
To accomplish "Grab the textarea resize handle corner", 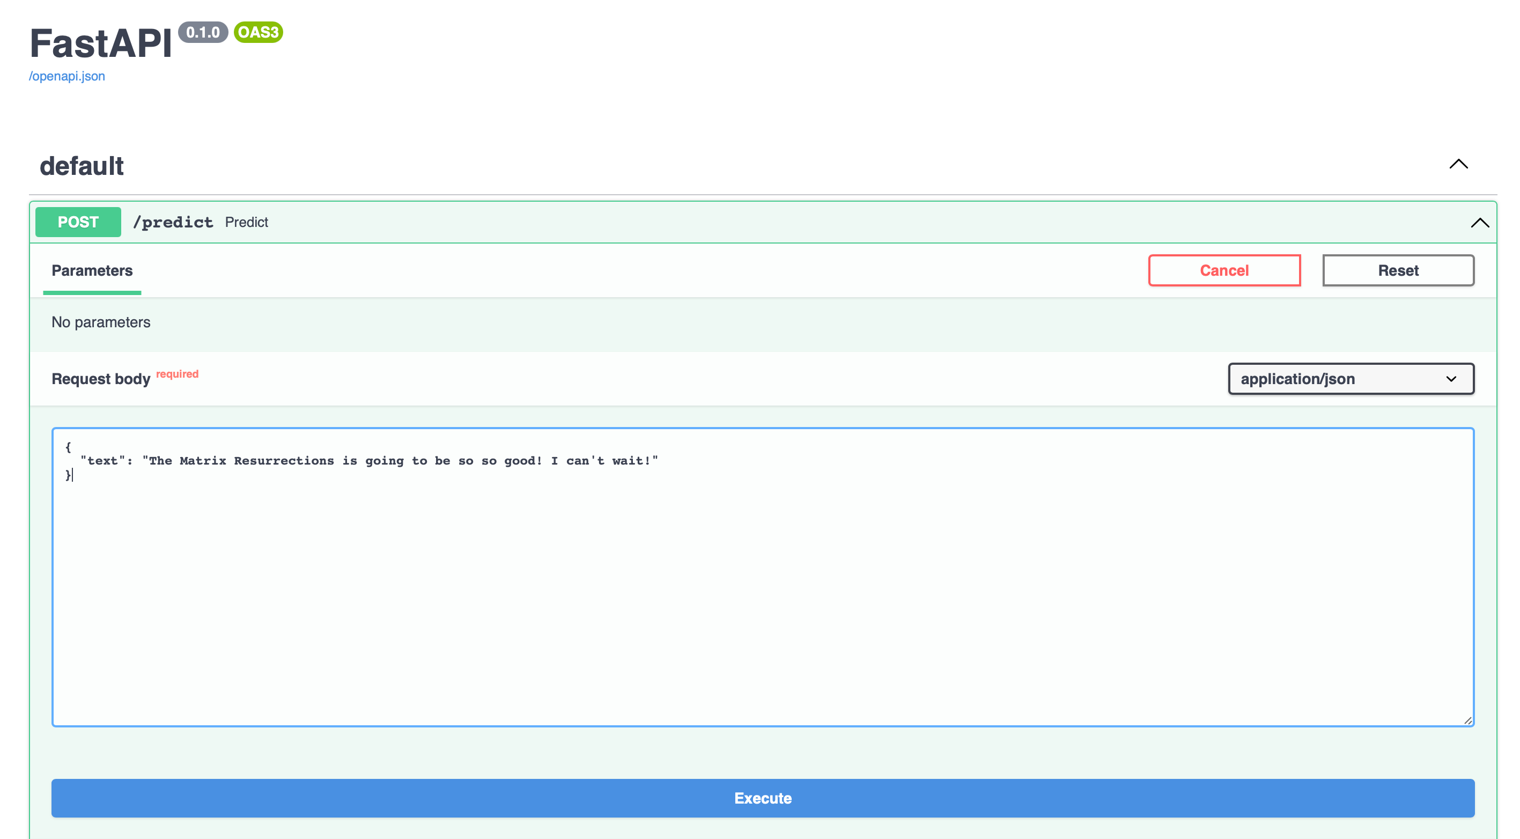I will [1467, 720].
